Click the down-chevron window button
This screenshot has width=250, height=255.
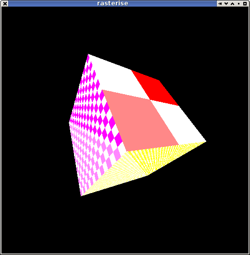[x=226, y=3]
